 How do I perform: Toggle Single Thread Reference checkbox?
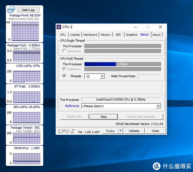tap(64, 51)
